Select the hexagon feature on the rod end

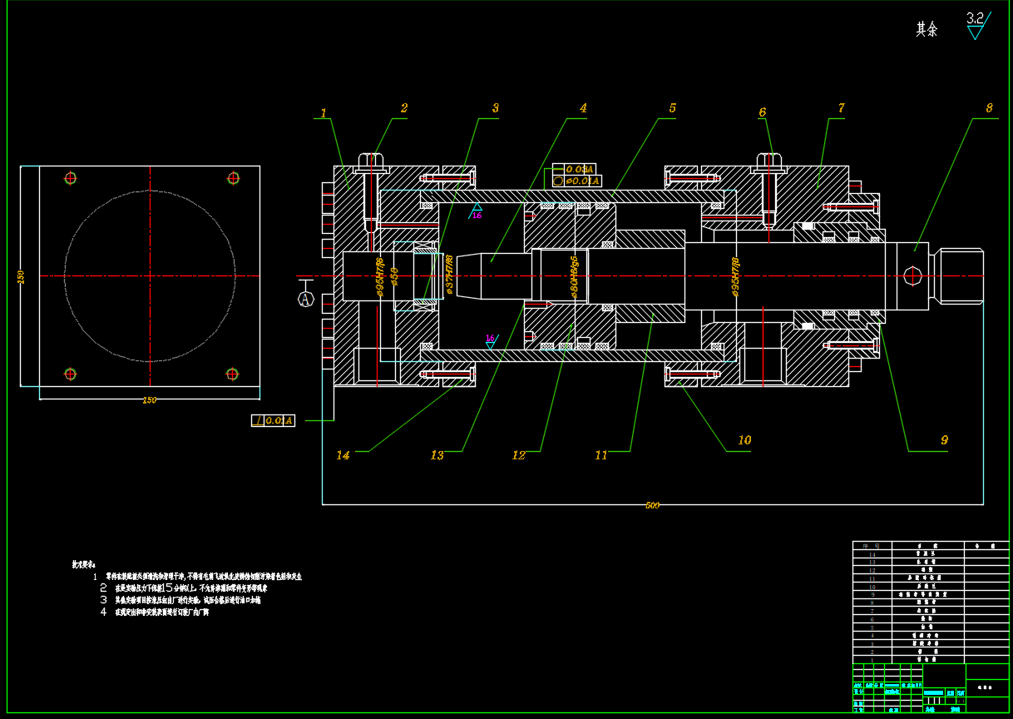tap(912, 275)
